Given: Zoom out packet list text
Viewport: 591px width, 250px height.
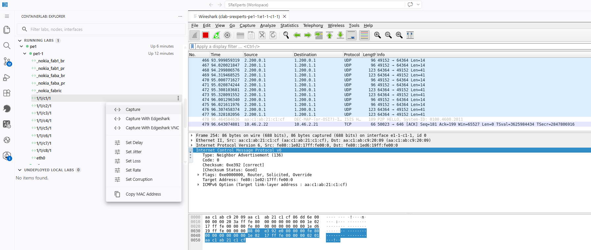Looking at the screenshot, I should click(x=388, y=35).
